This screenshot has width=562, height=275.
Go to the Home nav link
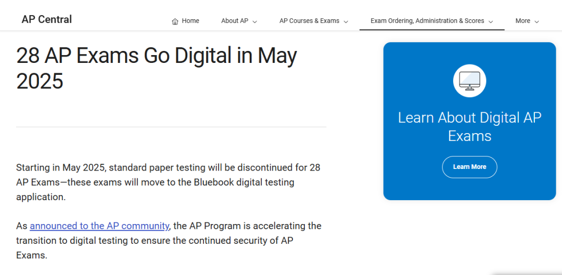coord(190,21)
